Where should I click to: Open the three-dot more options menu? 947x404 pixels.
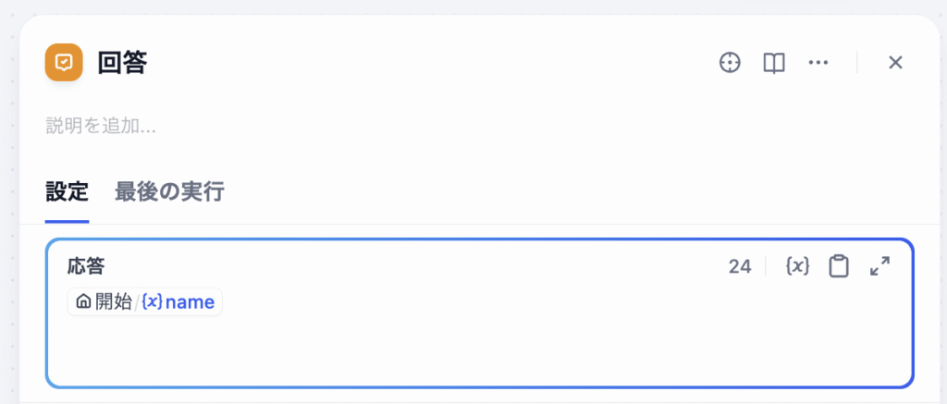(x=818, y=62)
